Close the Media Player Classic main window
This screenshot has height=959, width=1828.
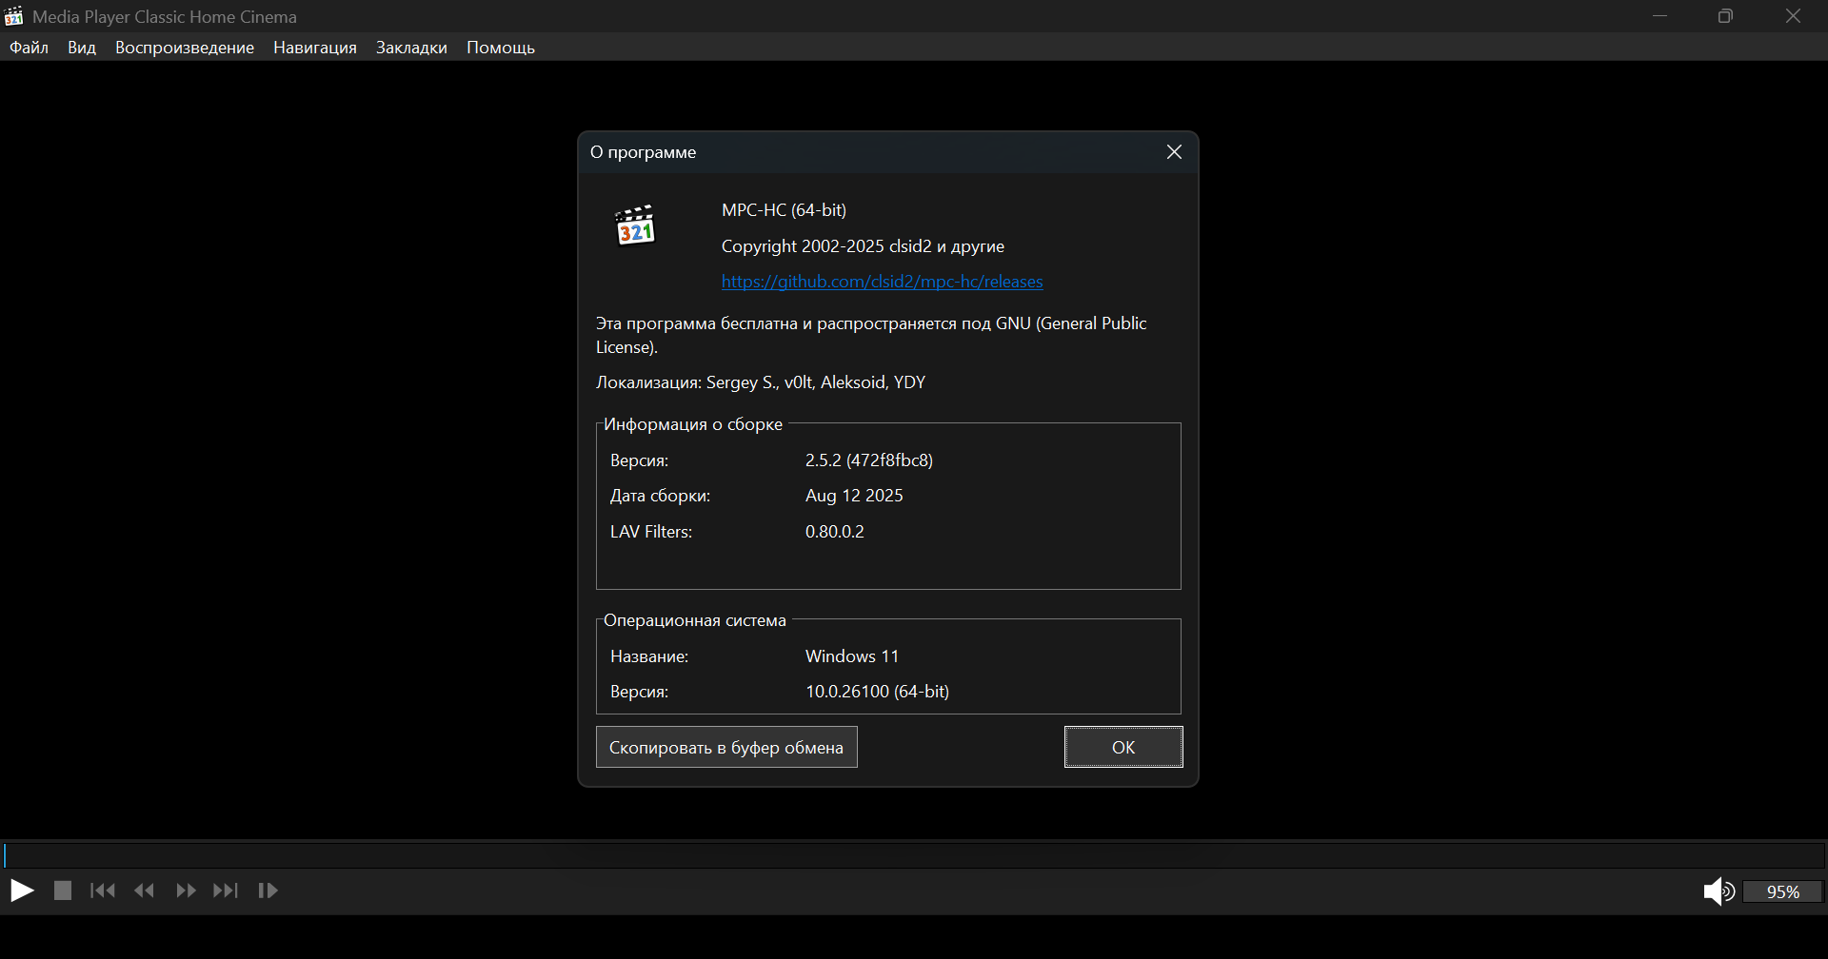[1794, 16]
